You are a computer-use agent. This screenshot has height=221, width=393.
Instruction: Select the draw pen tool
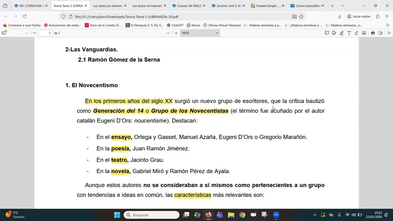coord(356,33)
